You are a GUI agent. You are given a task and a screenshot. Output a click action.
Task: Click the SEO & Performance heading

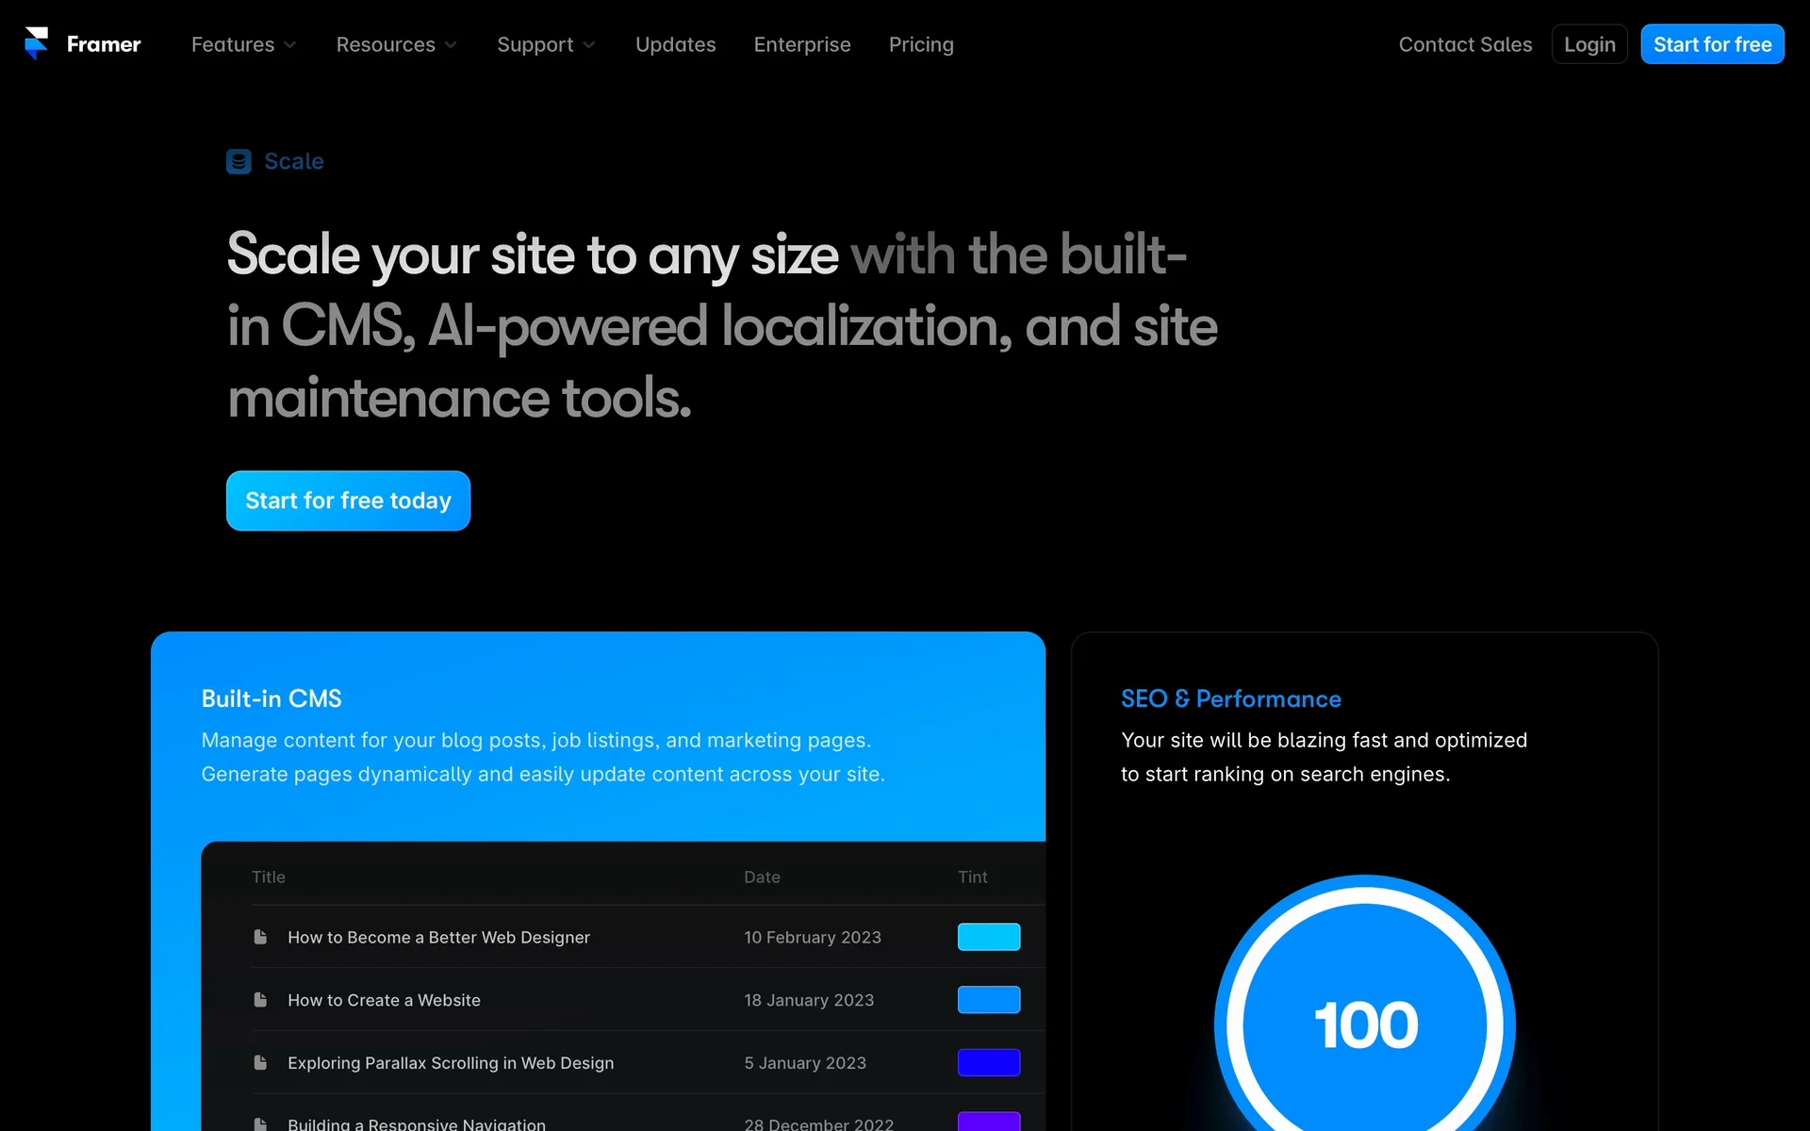tap(1230, 699)
